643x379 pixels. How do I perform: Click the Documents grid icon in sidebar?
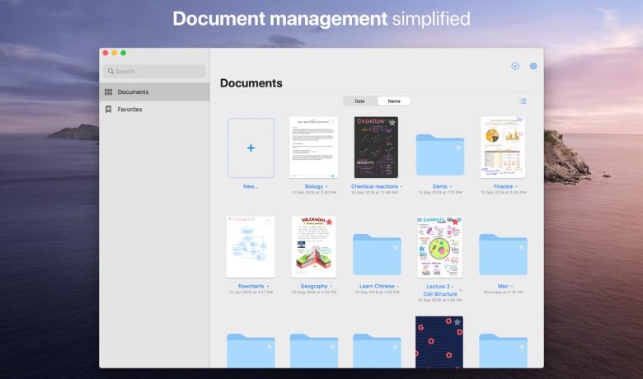point(108,91)
